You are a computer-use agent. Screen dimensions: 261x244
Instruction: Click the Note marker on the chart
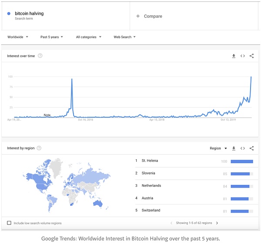(47, 115)
